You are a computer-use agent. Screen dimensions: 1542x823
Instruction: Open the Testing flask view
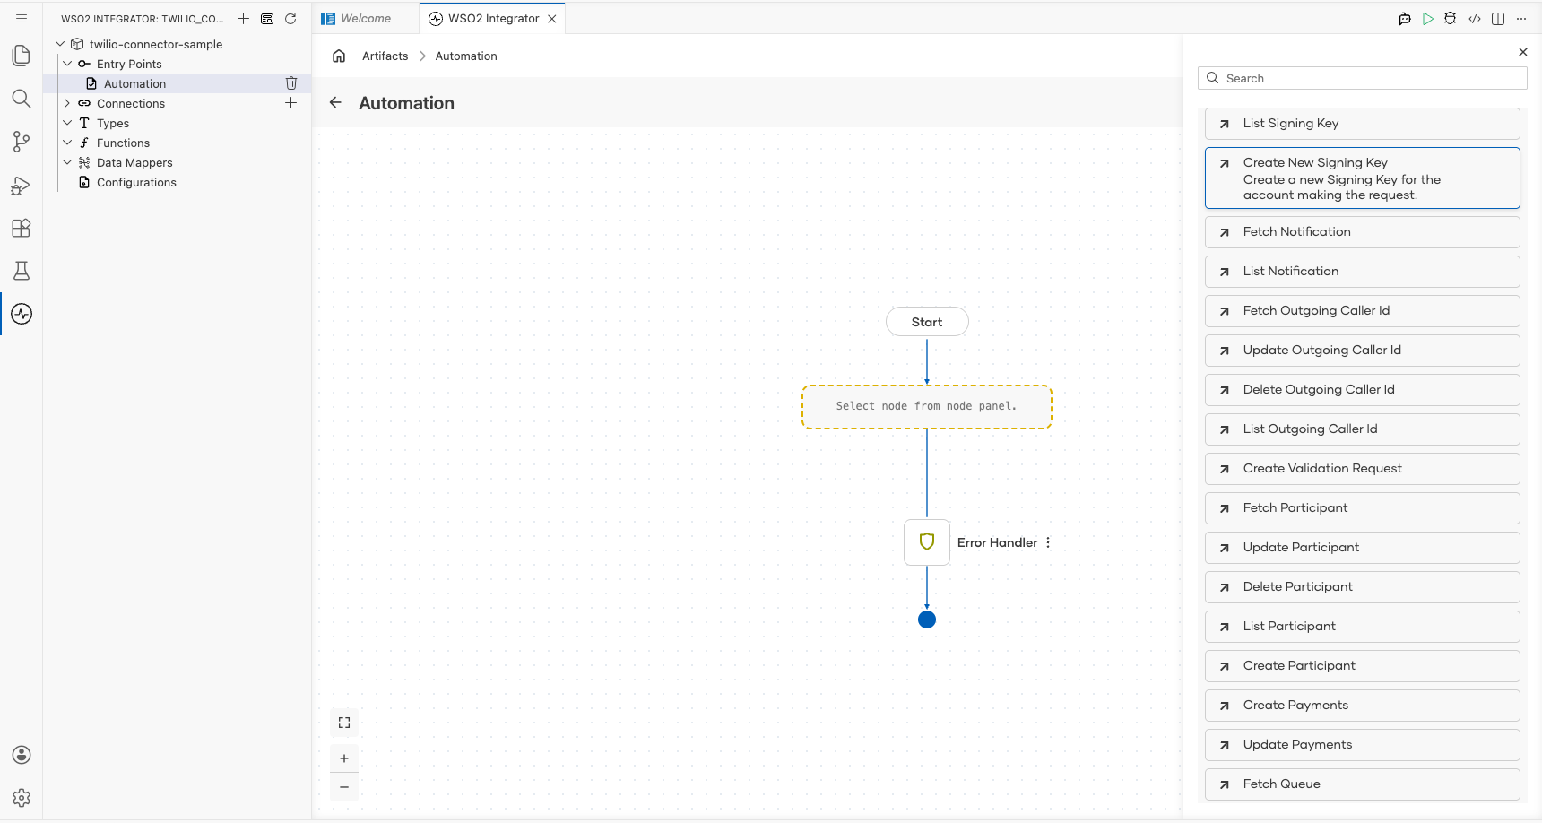tap(22, 271)
